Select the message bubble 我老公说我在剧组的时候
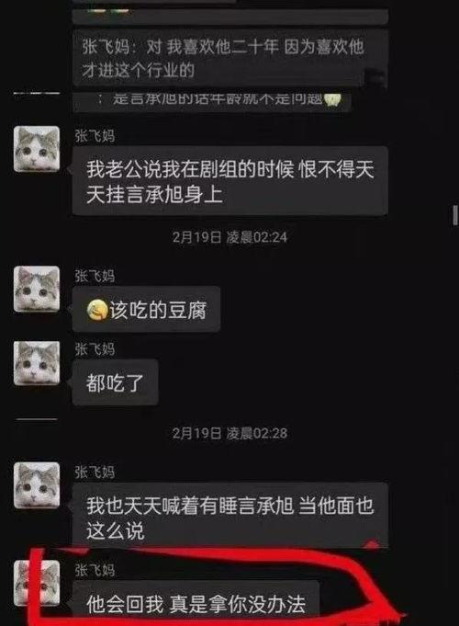459x626 pixels. pos(230,181)
